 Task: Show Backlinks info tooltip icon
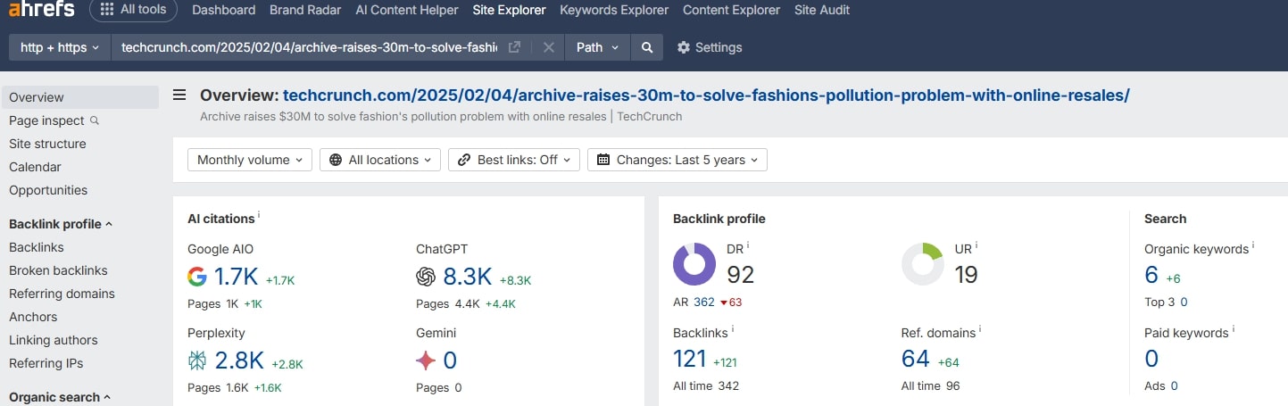(x=733, y=329)
